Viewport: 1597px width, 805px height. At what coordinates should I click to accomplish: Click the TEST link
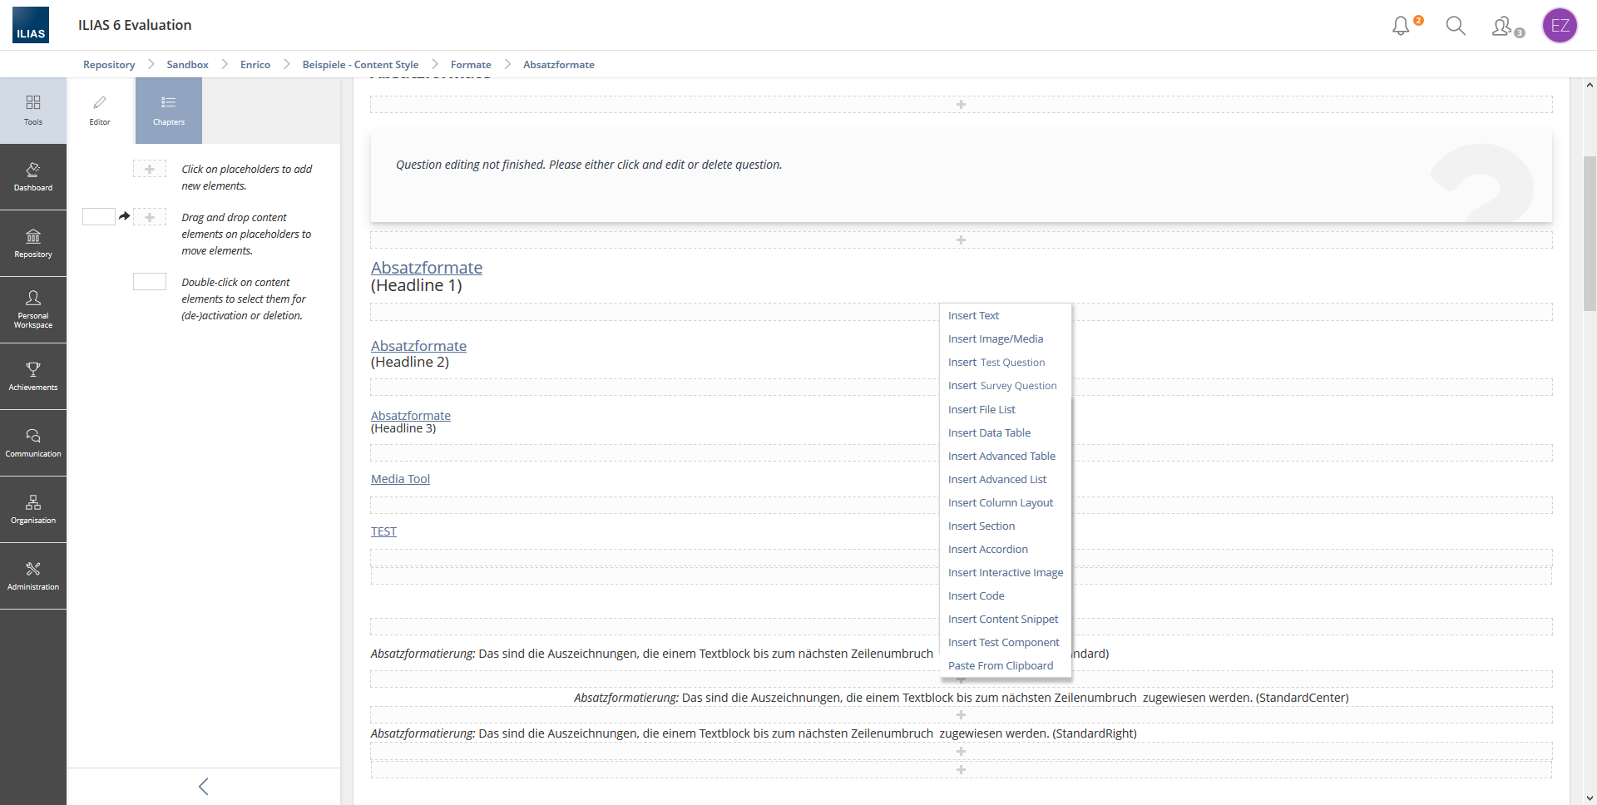pyautogui.click(x=383, y=531)
